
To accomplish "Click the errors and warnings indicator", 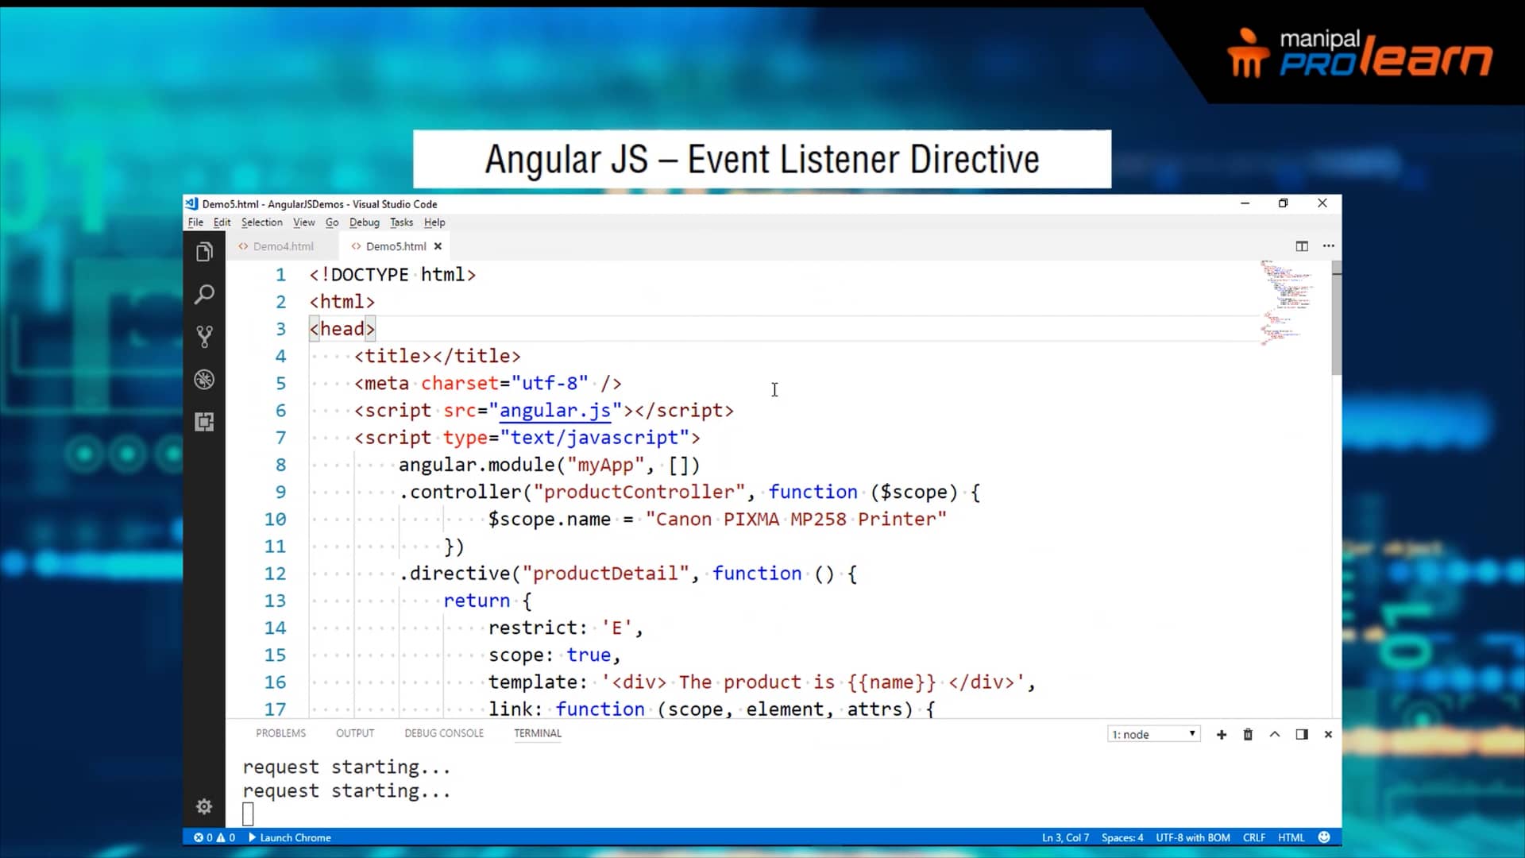I will coord(213,837).
